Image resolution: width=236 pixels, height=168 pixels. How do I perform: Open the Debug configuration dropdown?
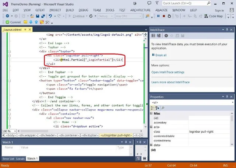pos(105,16)
